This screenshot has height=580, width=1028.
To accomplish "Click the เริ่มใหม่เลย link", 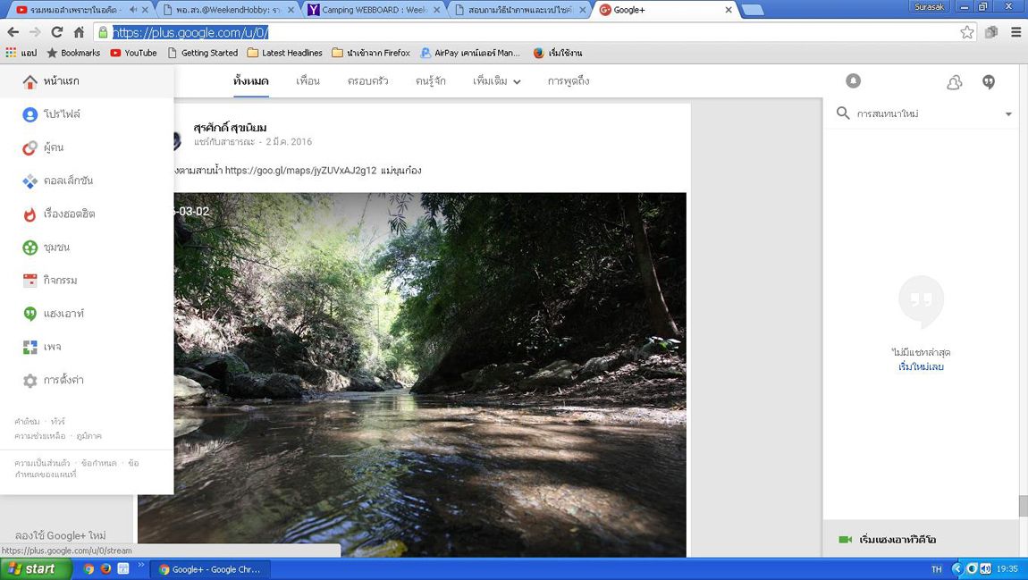I will [x=921, y=366].
